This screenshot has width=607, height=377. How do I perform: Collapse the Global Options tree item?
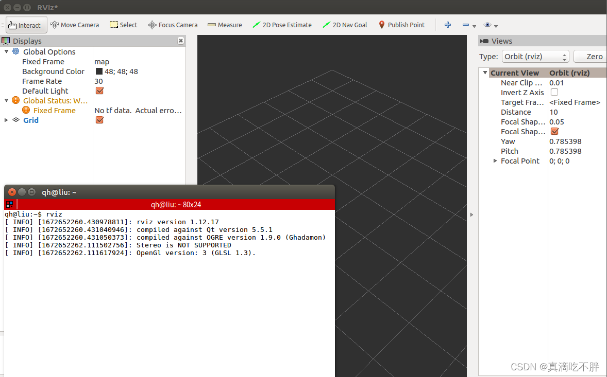tap(6, 51)
